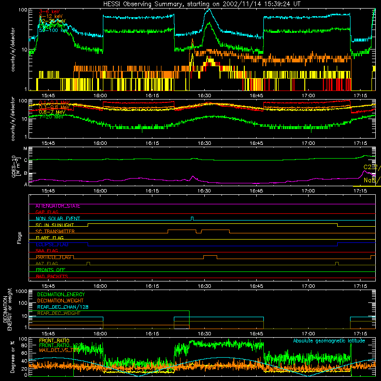
Task: Click the '16:30' tick under the Flags panel
Action: tap(204, 286)
